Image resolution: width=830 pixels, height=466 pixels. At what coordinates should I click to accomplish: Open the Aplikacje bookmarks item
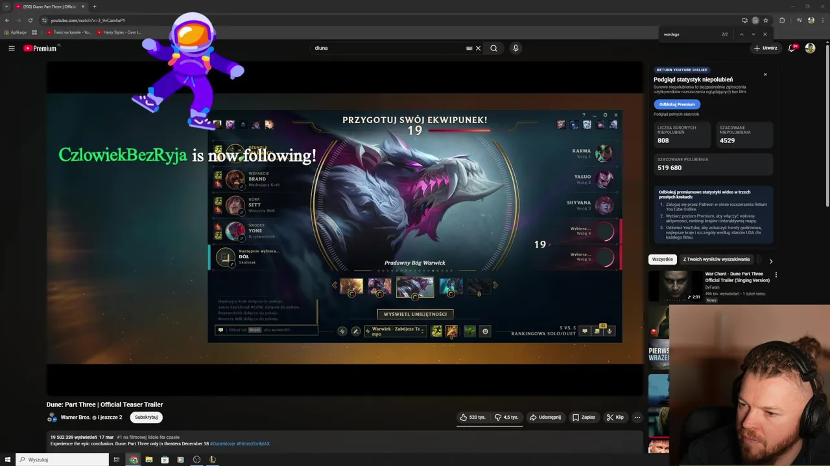pyautogui.click(x=16, y=32)
